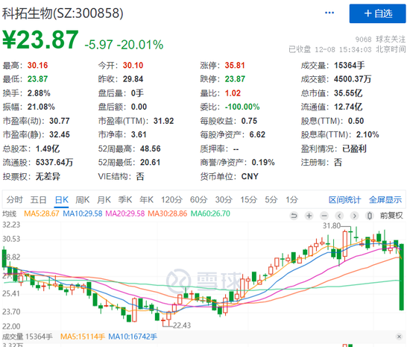The image size is (410, 347).
Task: Click the current price ¥23.87
Action: 40,40
